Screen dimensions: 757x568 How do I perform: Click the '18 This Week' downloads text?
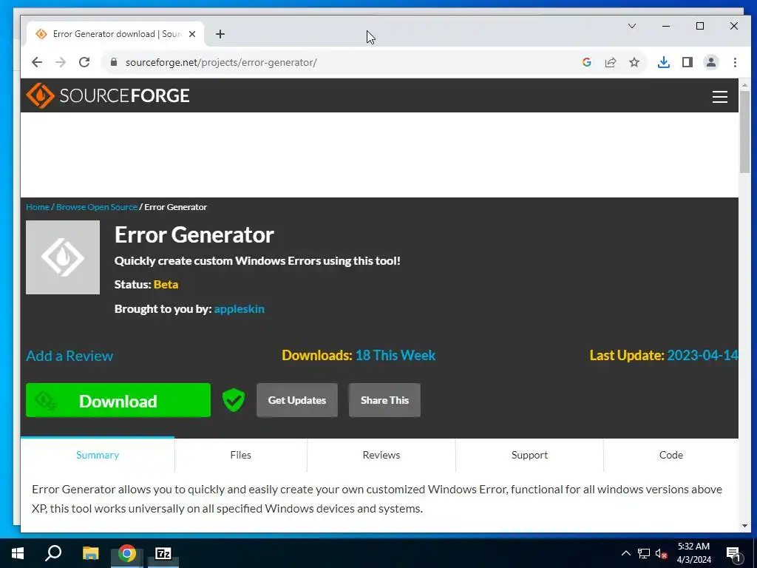396,356
